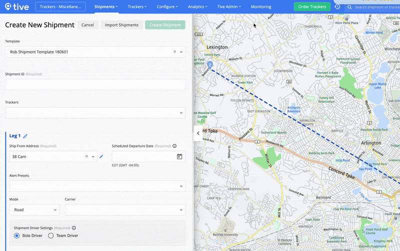Go to the Monitoring tab

[x=260, y=7]
